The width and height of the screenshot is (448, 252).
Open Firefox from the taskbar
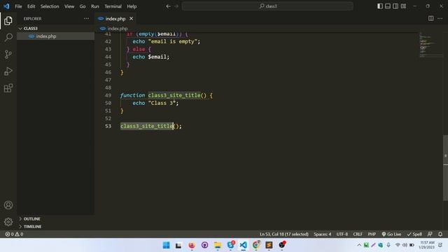tap(191, 245)
